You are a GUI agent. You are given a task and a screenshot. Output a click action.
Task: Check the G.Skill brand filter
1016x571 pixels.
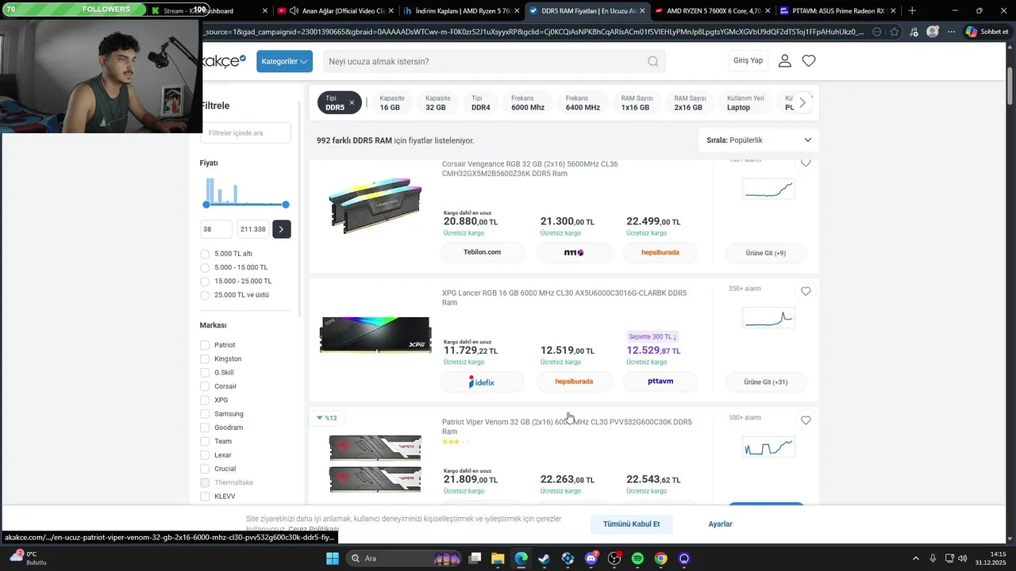(205, 373)
